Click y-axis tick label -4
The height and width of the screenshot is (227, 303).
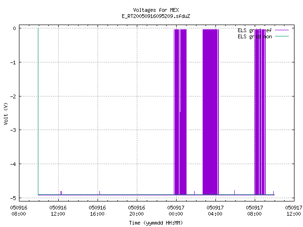[x=13, y=164]
